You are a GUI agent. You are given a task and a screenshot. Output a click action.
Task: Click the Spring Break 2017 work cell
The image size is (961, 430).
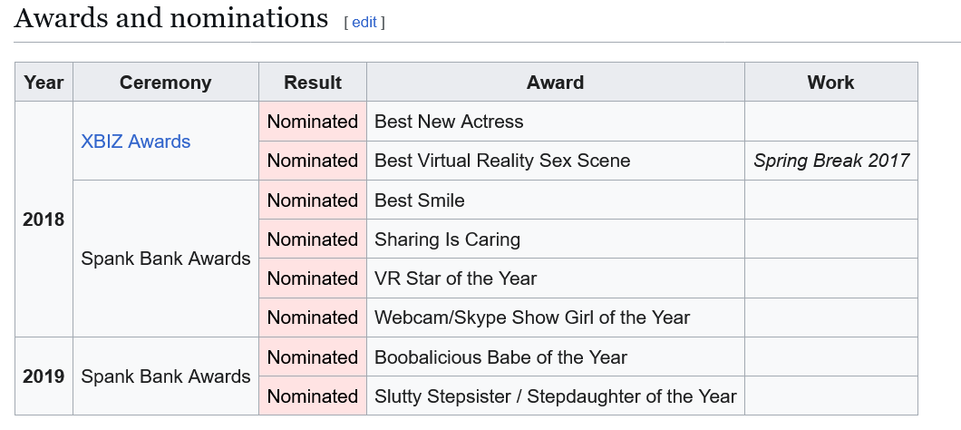[830, 161]
